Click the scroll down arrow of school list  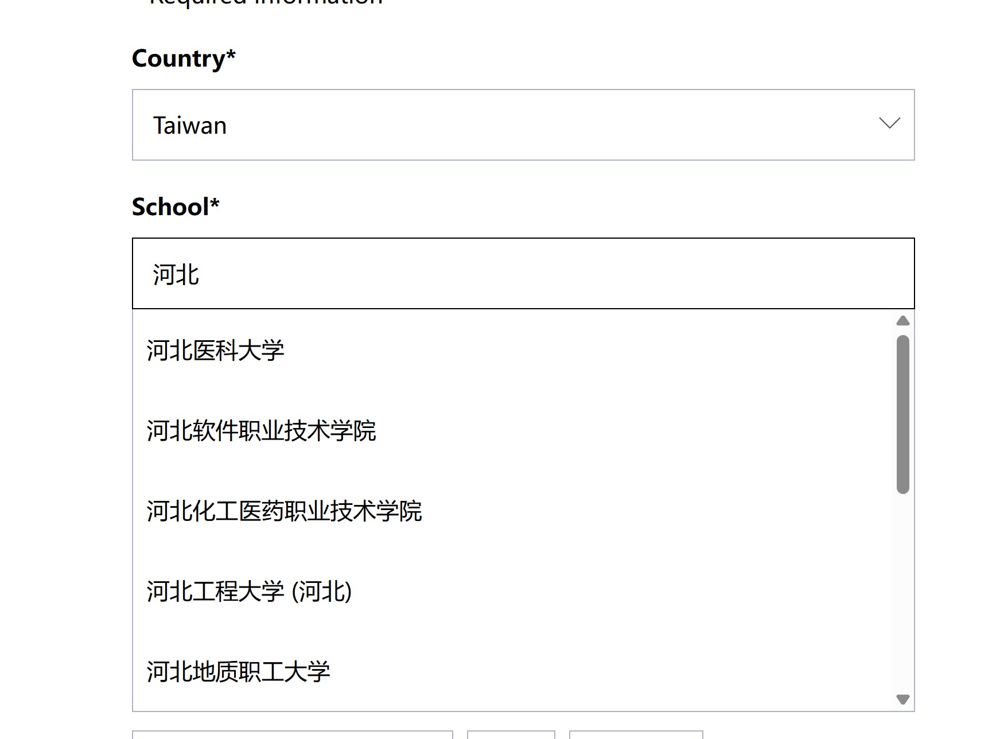[903, 699]
